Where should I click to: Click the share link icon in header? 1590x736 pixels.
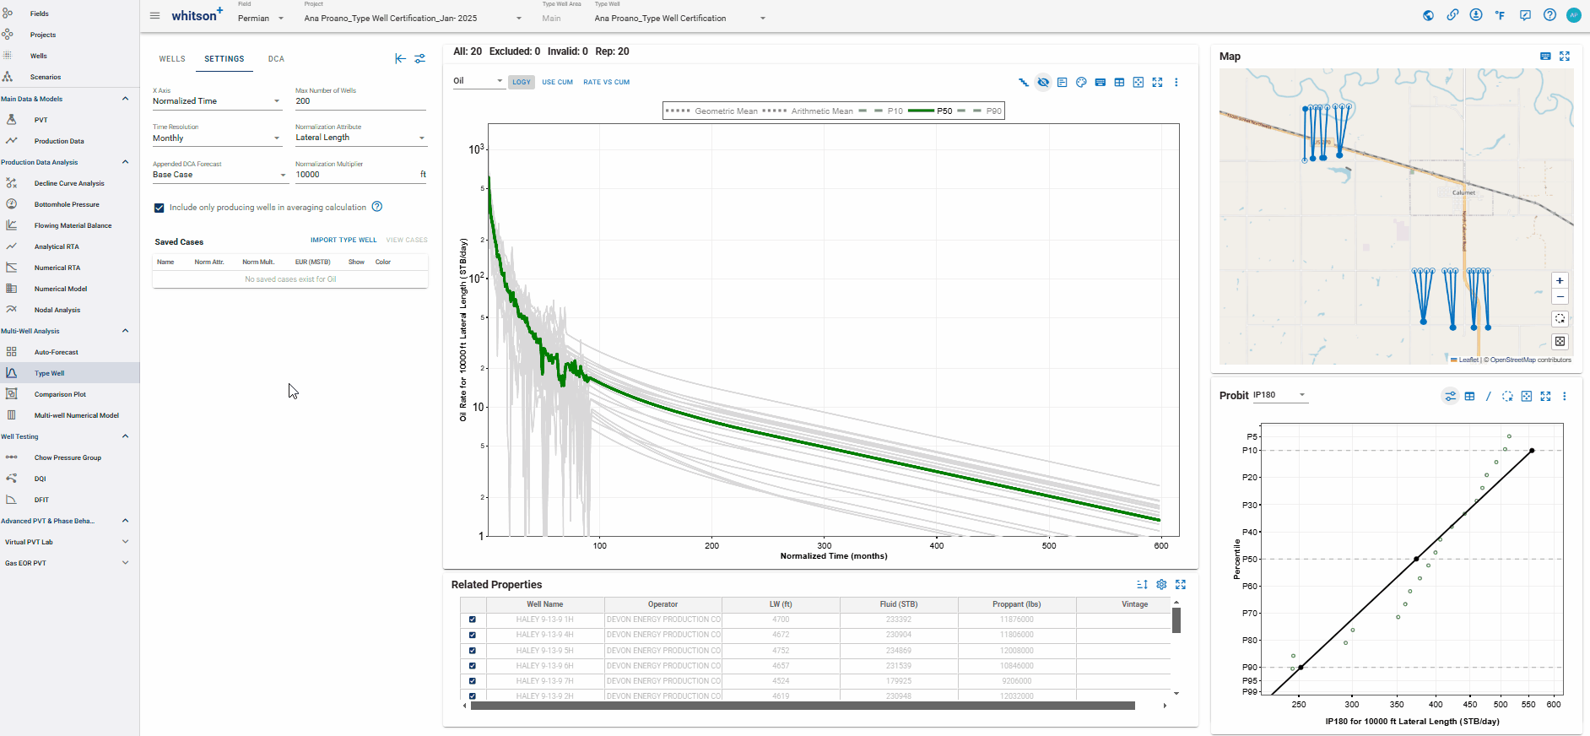[1452, 15]
